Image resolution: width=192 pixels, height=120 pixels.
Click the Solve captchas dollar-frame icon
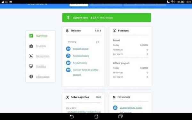pyautogui.click(x=67, y=97)
